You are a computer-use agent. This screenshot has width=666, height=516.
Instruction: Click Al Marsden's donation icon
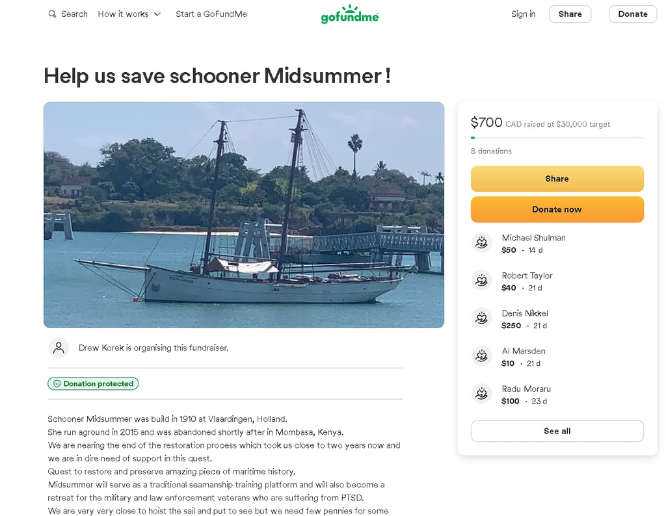pyautogui.click(x=481, y=356)
